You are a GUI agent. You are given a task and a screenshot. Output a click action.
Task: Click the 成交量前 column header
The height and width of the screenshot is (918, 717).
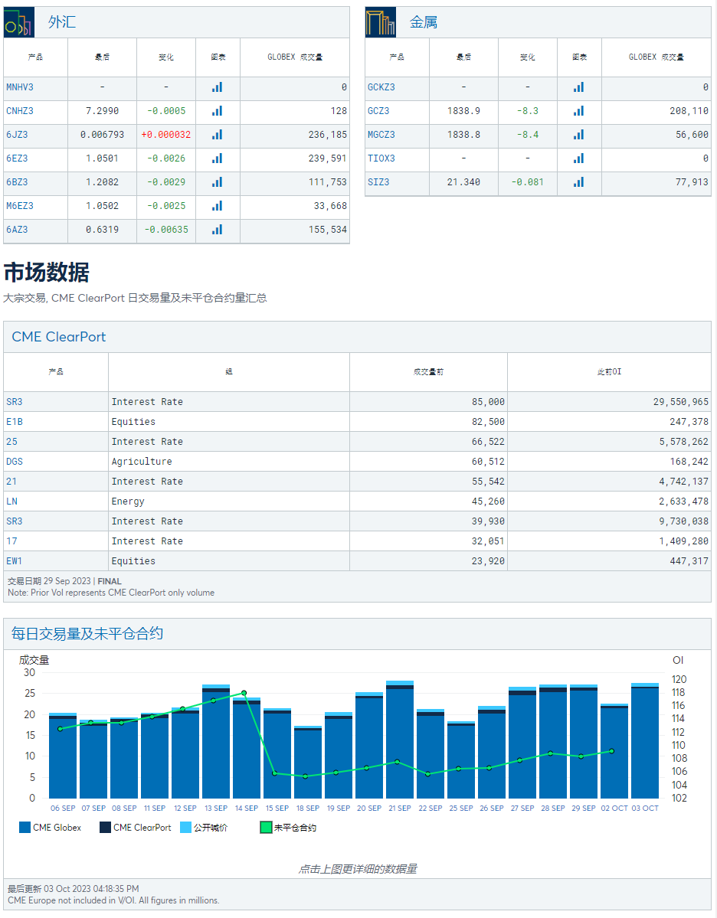pos(428,372)
